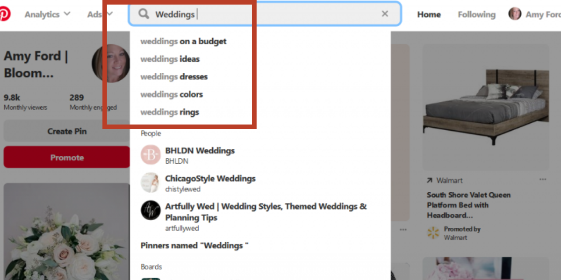The height and width of the screenshot is (280, 561).
Task: Open the South Shore bed pin image
Action: [486, 107]
